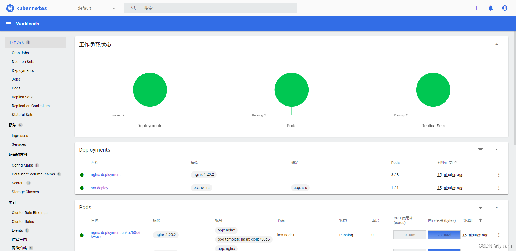This screenshot has height=251, width=516.
Task: Collapse the Deployments card
Action: (x=497, y=150)
